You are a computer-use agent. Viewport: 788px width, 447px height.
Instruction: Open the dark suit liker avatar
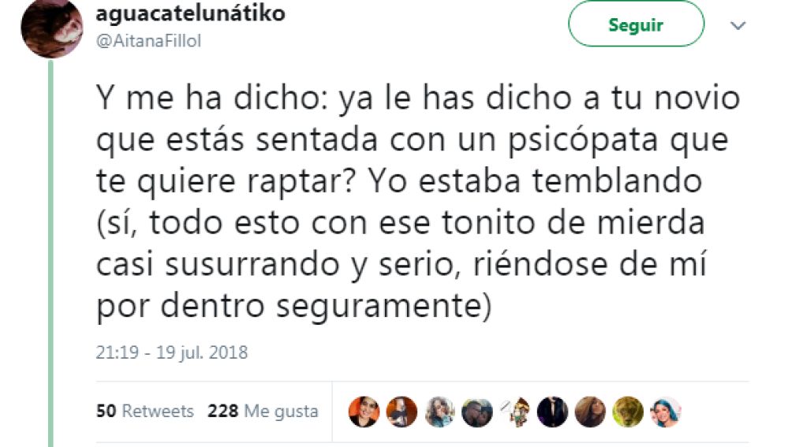point(553,412)
